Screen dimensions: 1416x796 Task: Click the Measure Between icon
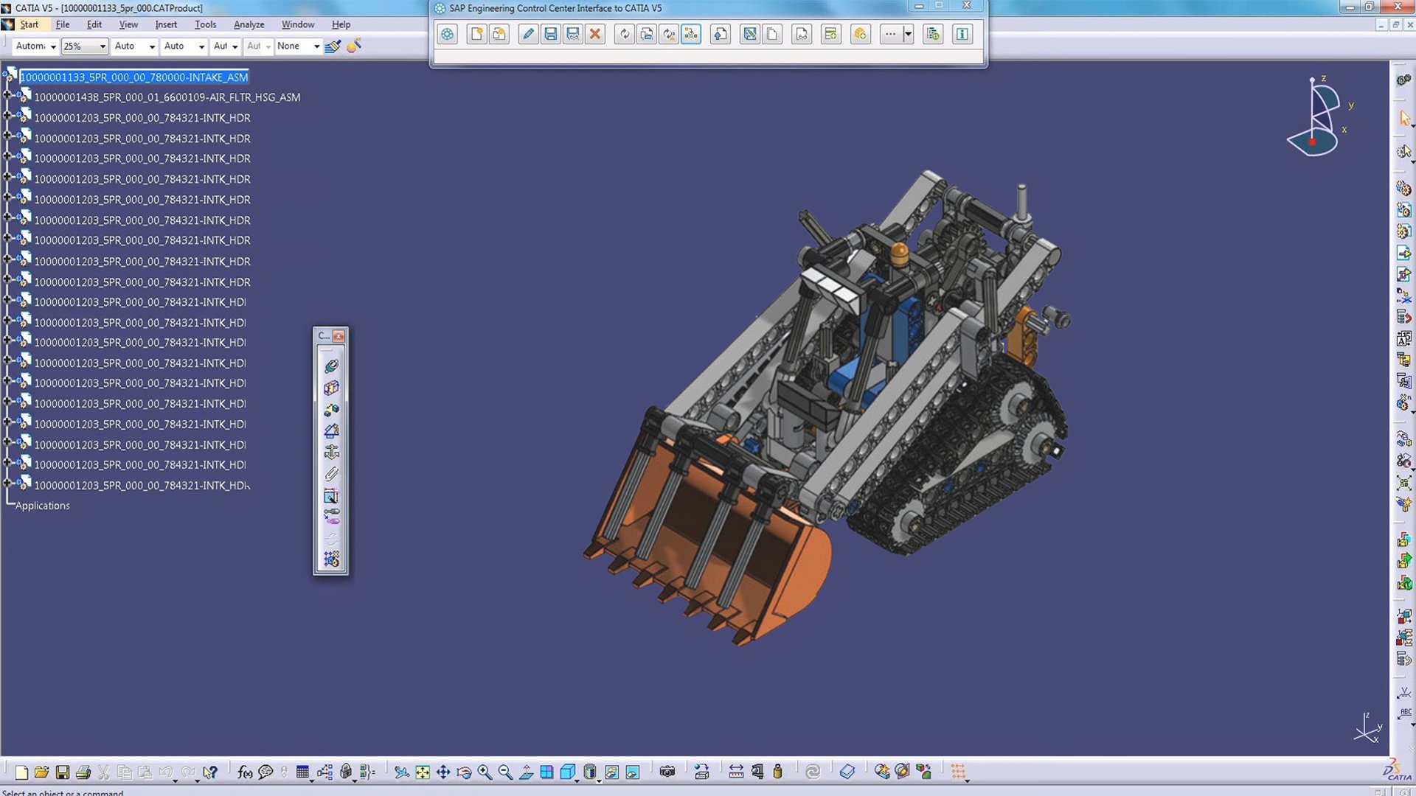pyautogui.click(x=736, y=772)
